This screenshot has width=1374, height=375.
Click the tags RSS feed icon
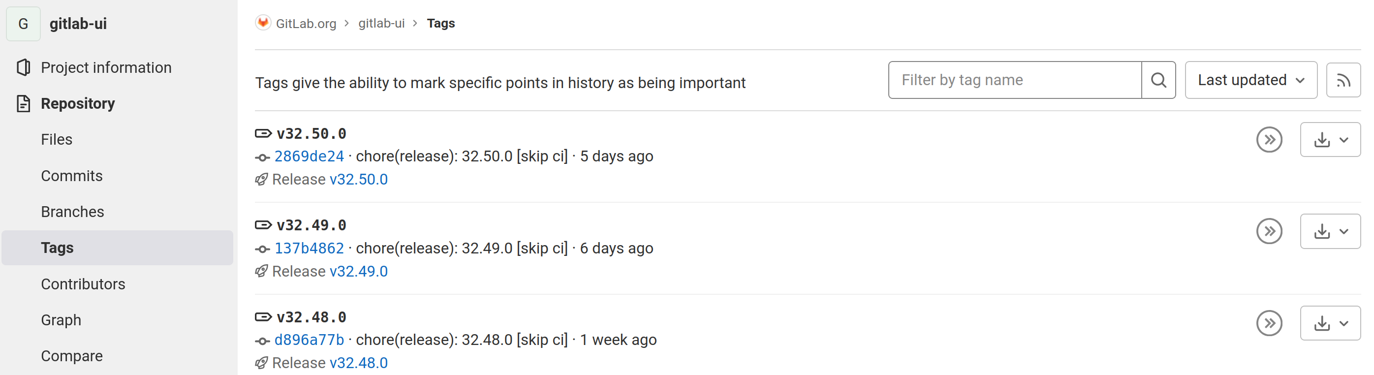1343,81
